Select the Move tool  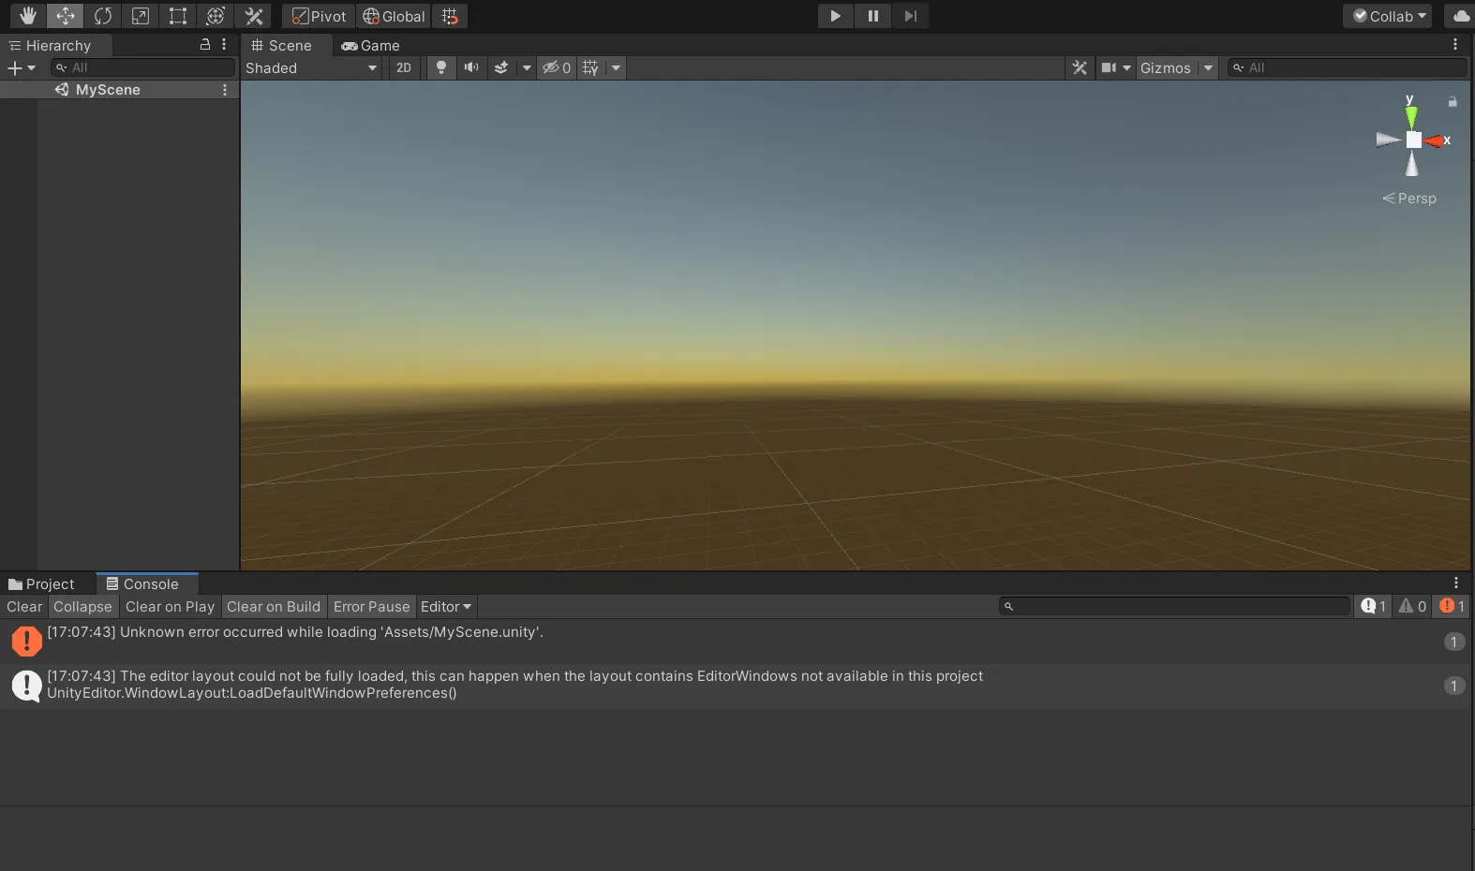coord(66,16)
